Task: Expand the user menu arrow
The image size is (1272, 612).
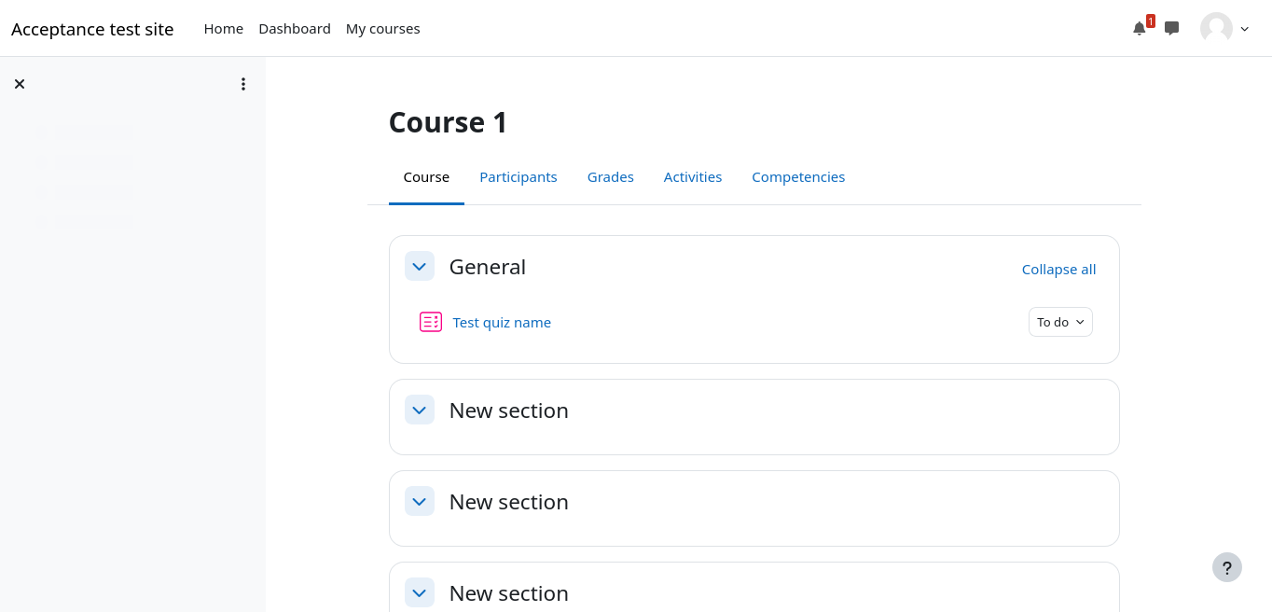Action: (1244, 29)
